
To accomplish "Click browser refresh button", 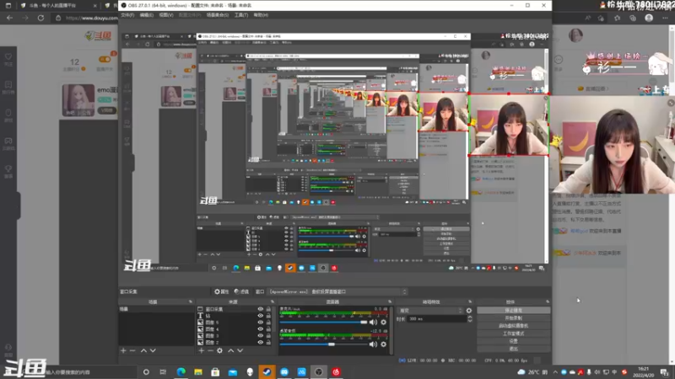I will (40, 18).
